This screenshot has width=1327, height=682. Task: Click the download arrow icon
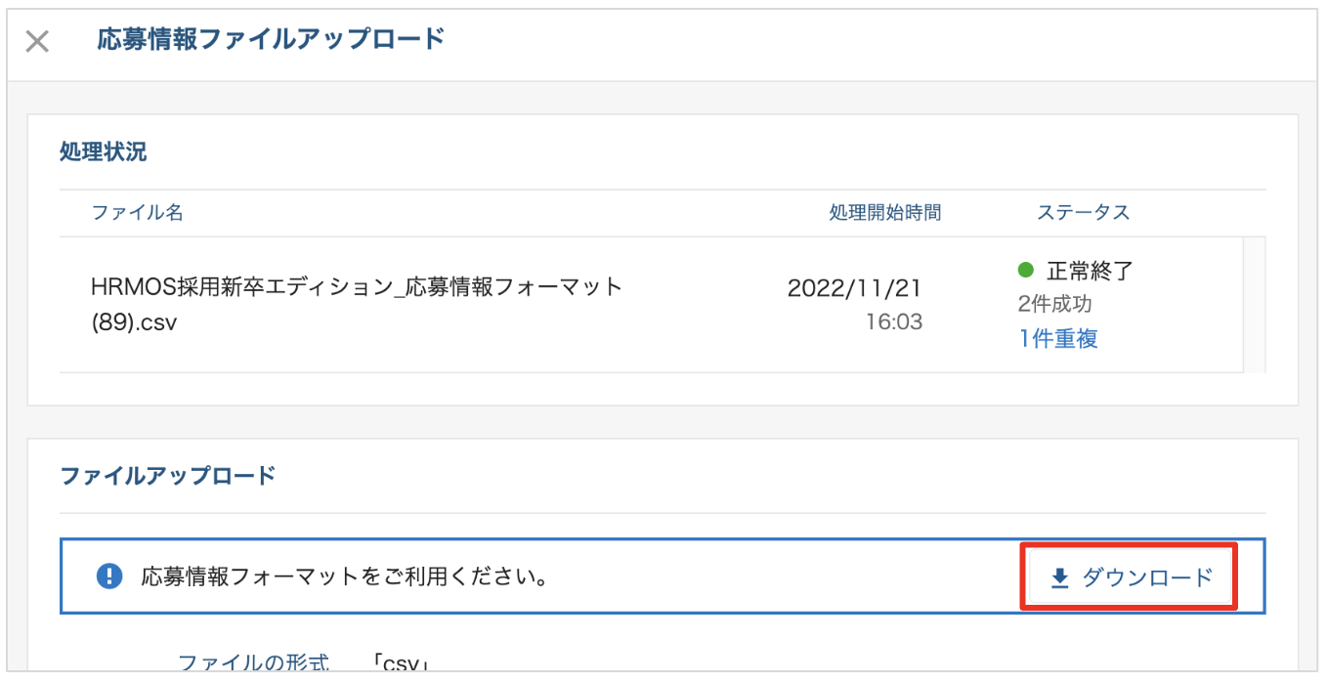point(1059,578)
